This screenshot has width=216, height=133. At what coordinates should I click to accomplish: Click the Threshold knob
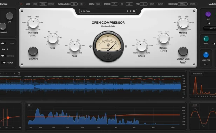(33, 23)
